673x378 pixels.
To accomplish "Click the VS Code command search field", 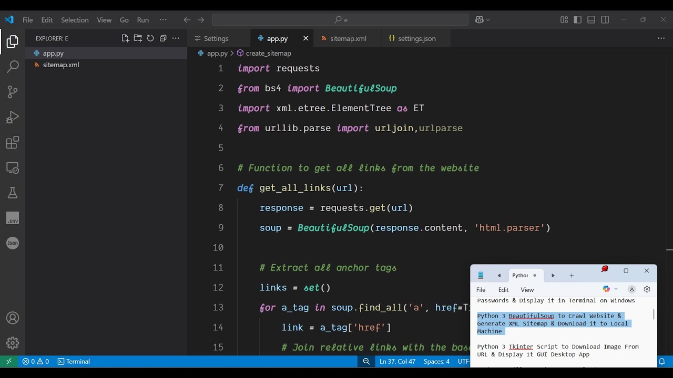I will pyautogui.click(x=340, y=20).
